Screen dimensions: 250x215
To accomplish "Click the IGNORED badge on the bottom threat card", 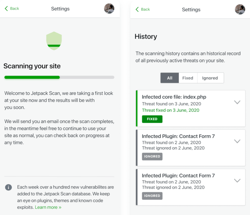I will coord(152,196).
